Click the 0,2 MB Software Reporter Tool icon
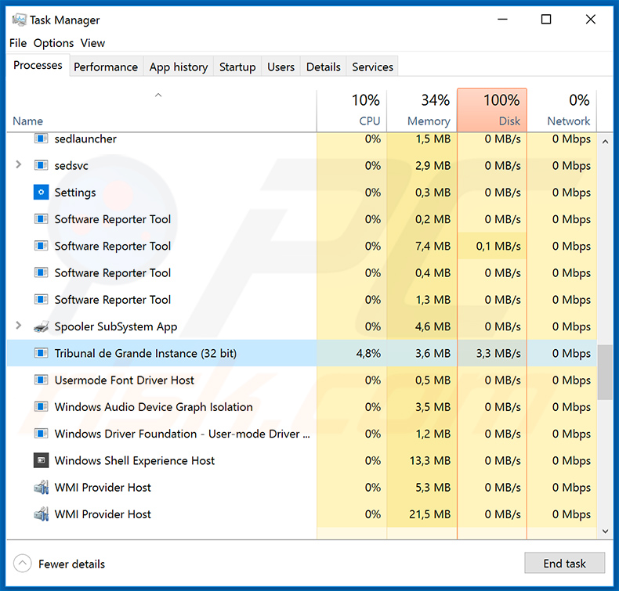619x591 pixels. pyautogui.click(x=41, y=219)
